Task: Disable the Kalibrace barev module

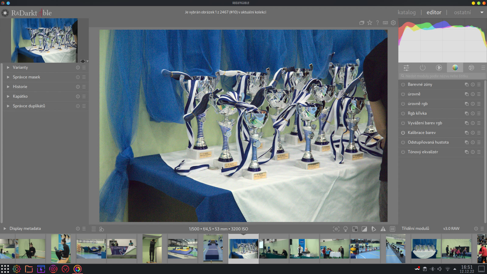Action: (x=402, y=133)
